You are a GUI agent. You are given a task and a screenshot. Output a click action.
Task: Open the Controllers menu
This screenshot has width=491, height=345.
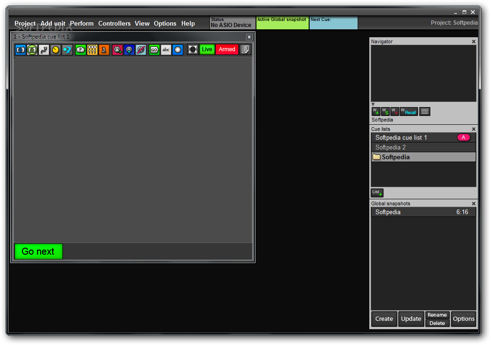(114, 23)
